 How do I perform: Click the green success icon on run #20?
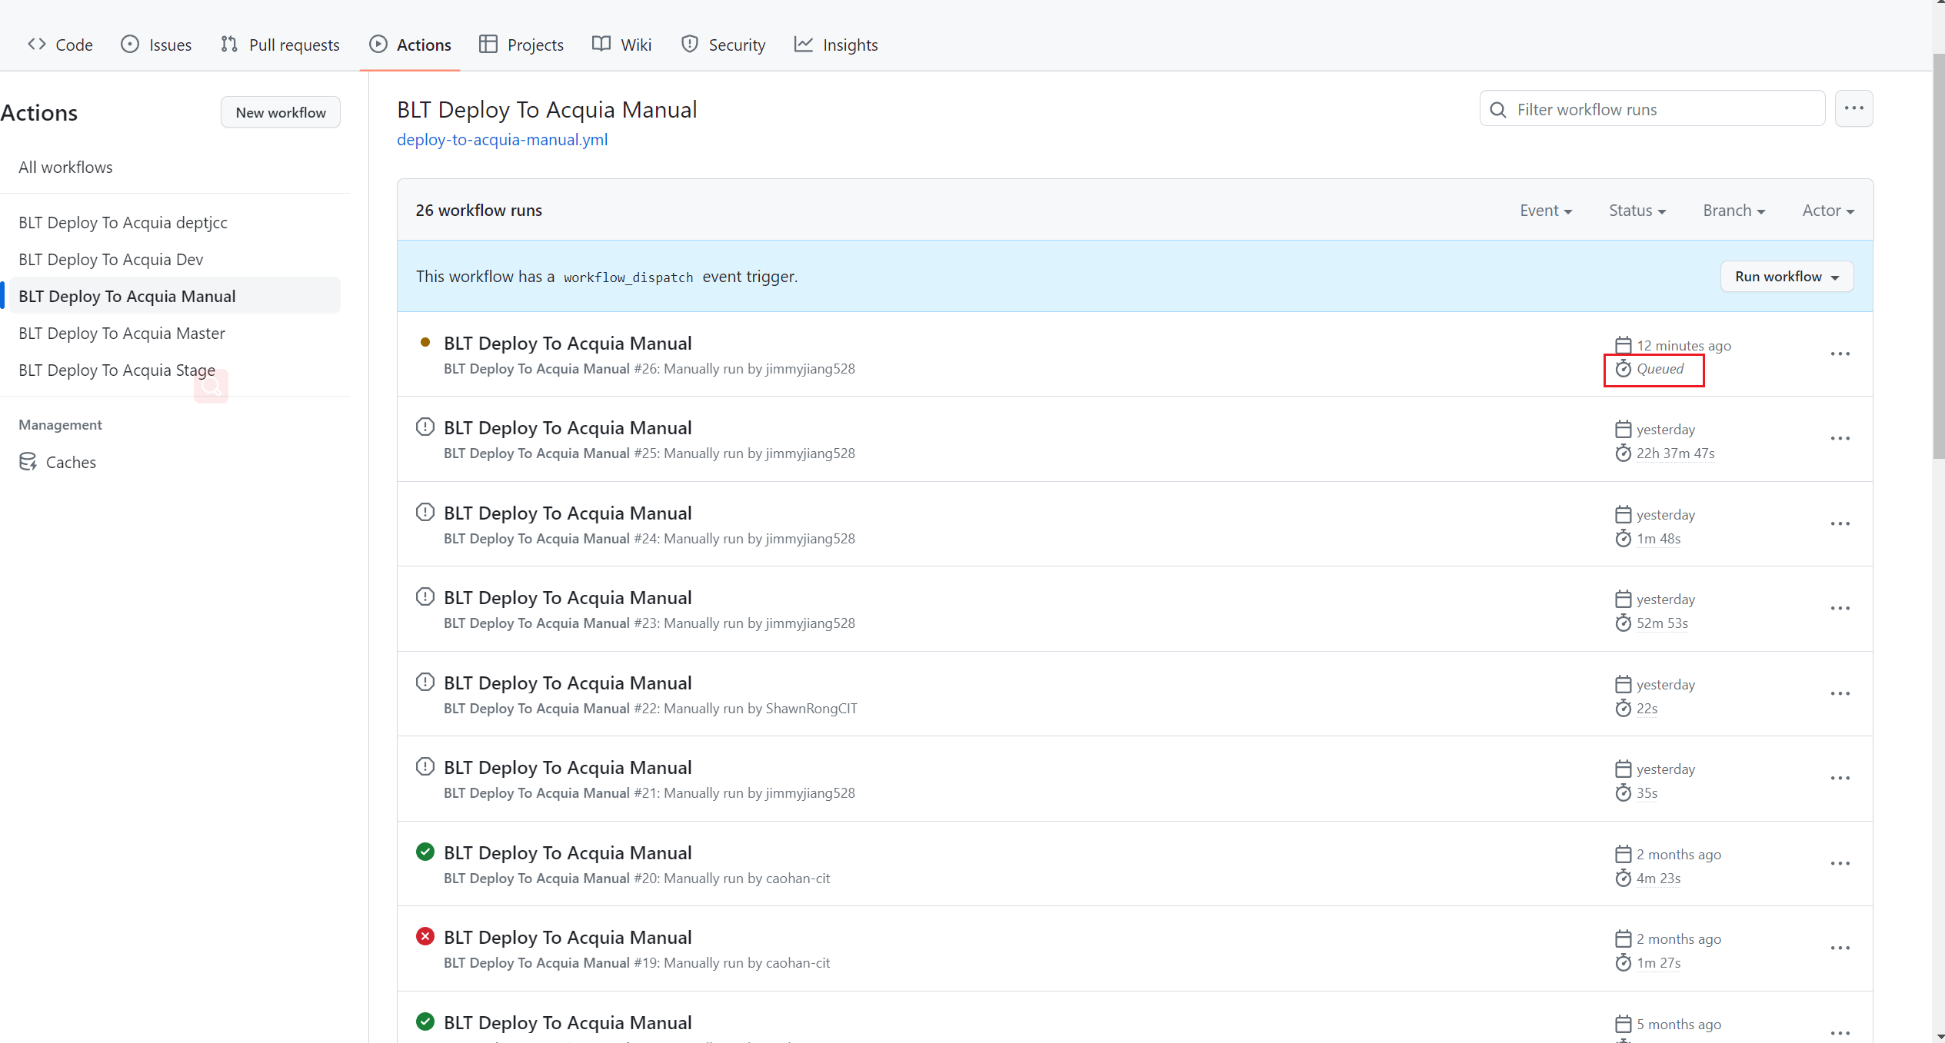click(425, 852)
